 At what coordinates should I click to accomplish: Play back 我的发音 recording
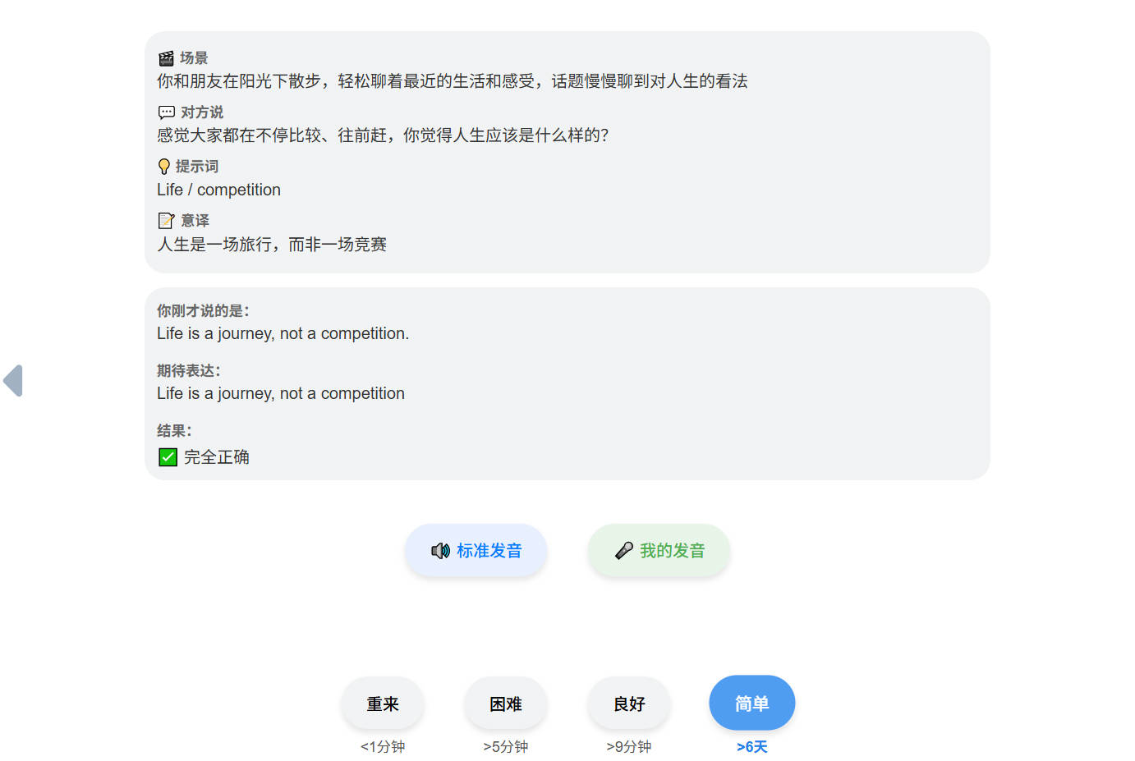[659, 551]
